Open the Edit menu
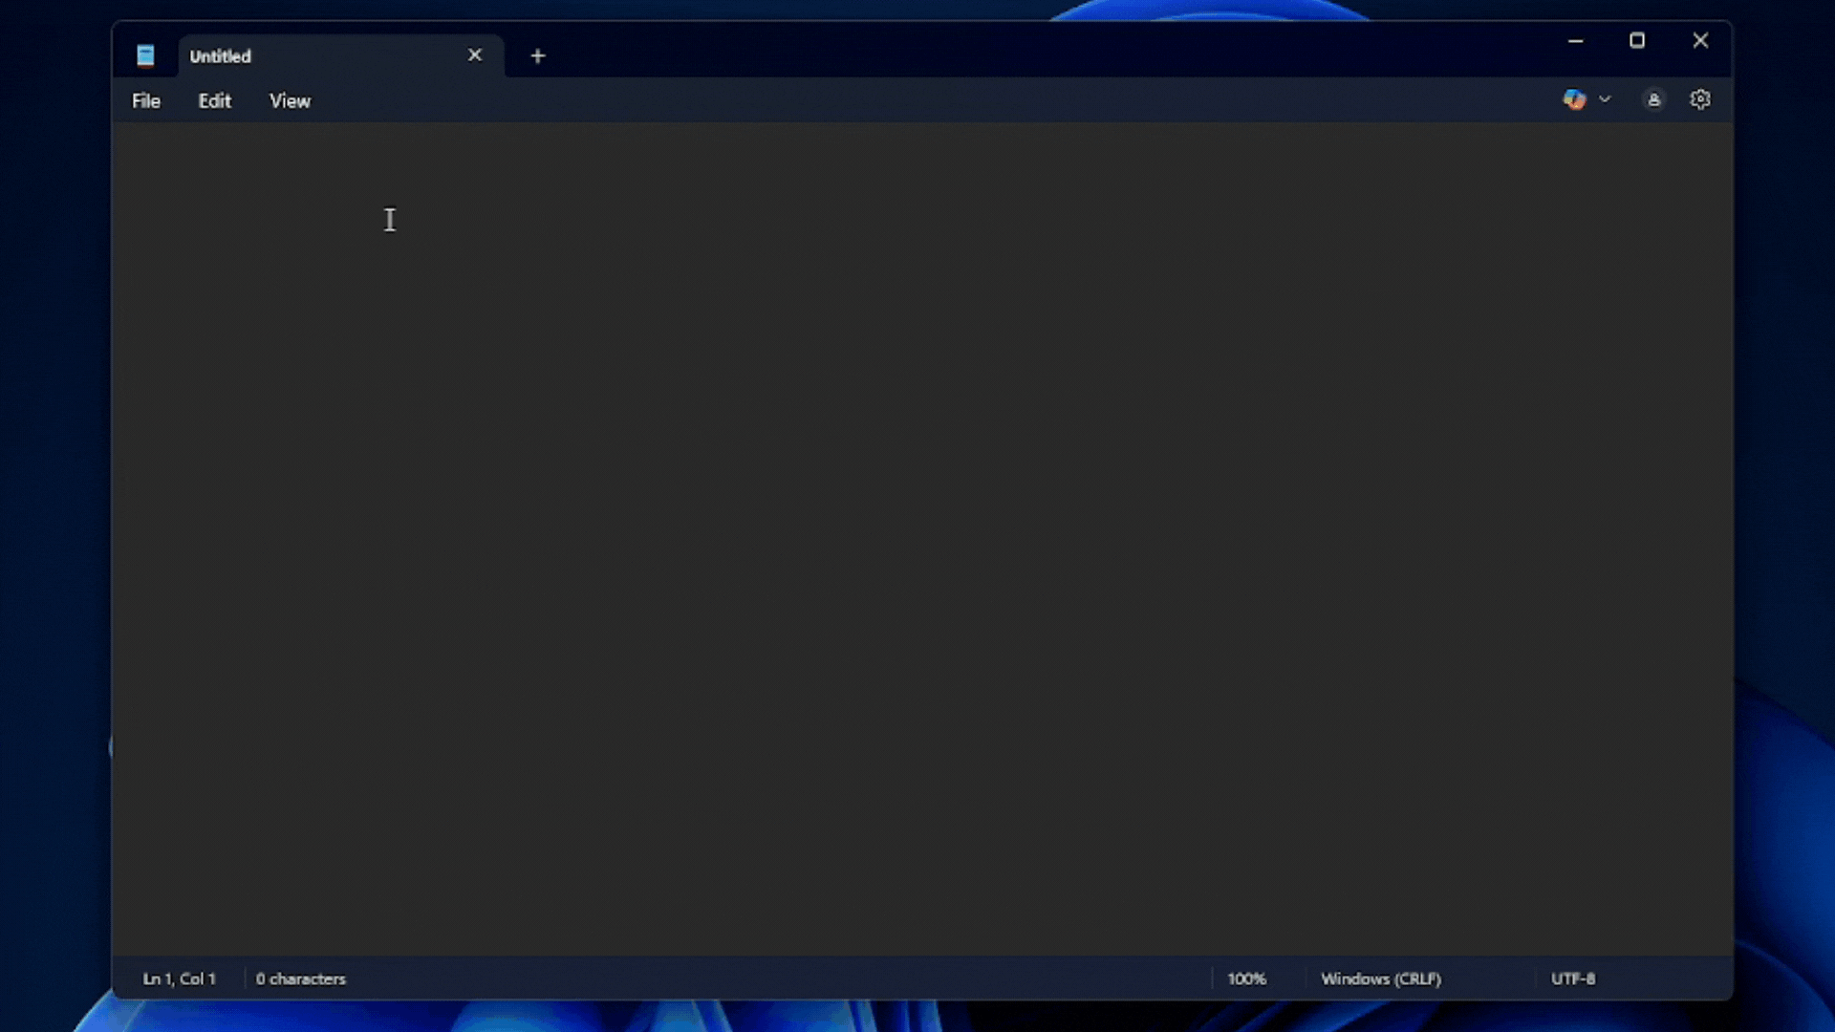The image size is (1835, 1032). [214, 100]
